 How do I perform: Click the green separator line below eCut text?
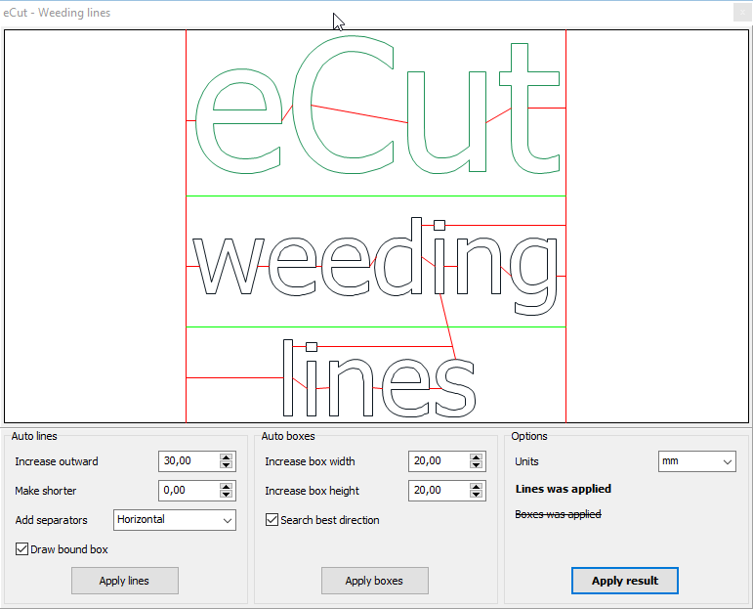tap(376, 196)
